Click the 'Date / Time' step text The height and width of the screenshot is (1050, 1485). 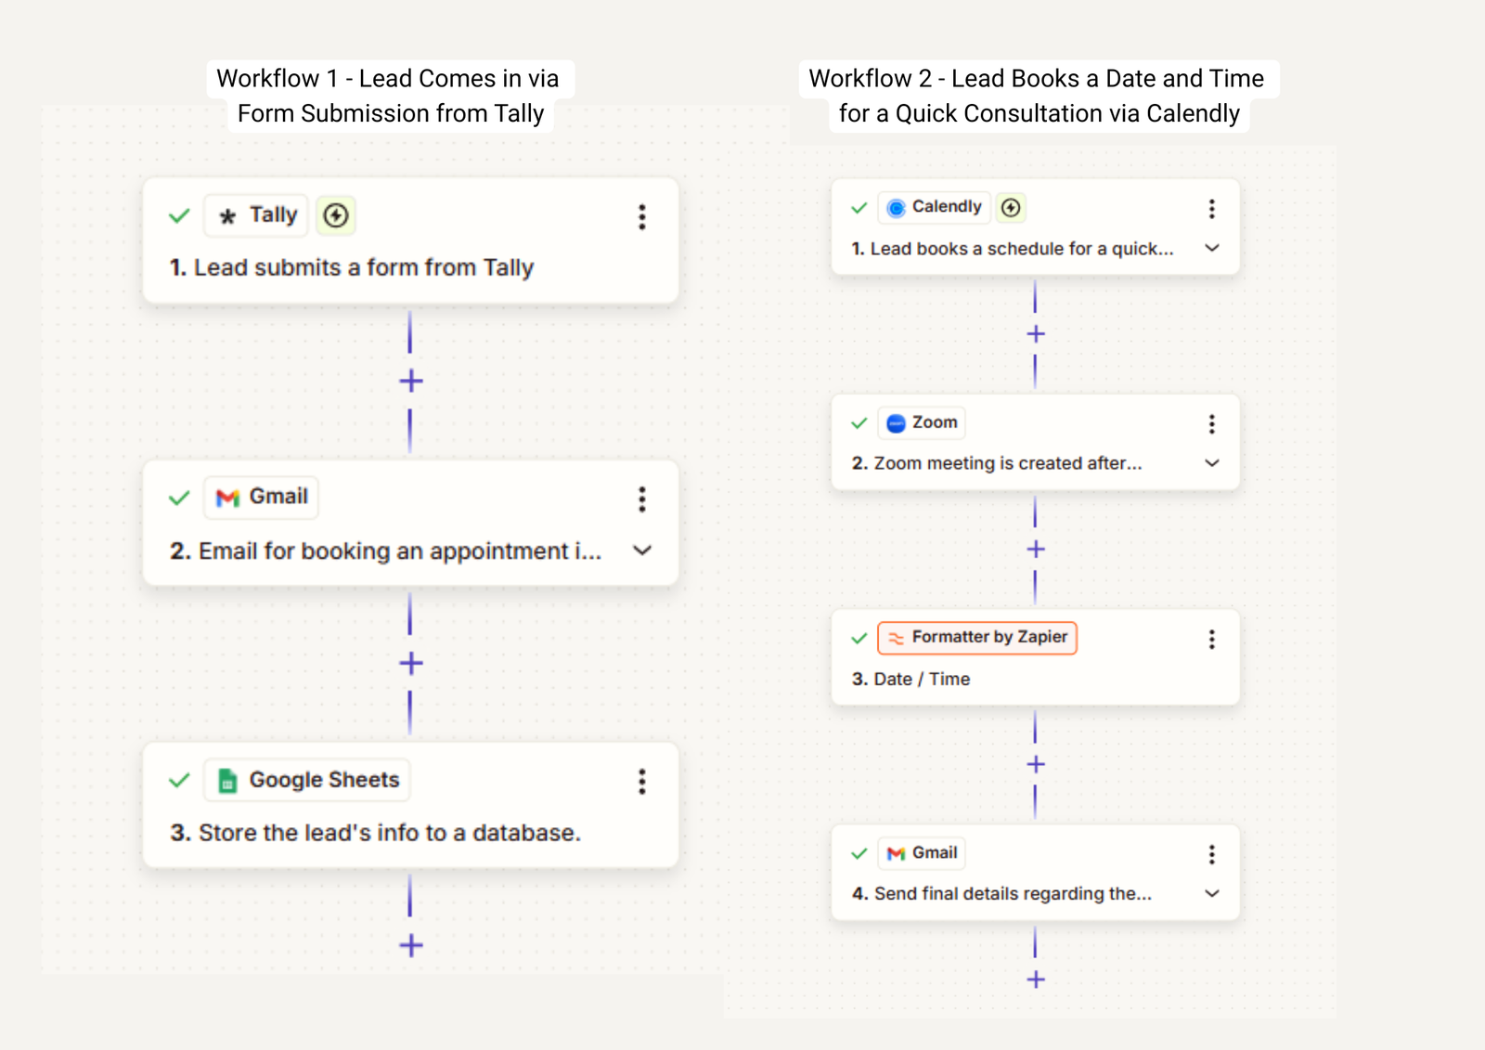[x=922, y=679]
